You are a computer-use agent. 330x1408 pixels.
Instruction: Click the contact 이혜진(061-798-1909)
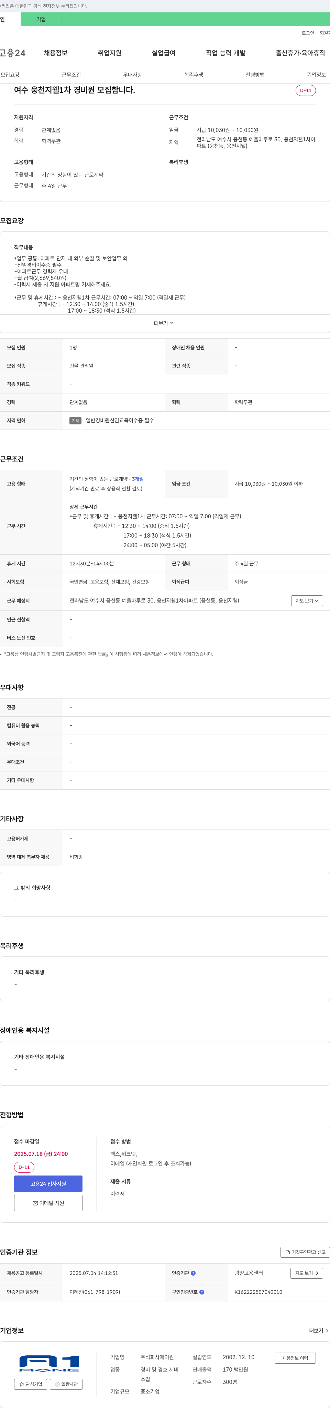pos(95,1292)
